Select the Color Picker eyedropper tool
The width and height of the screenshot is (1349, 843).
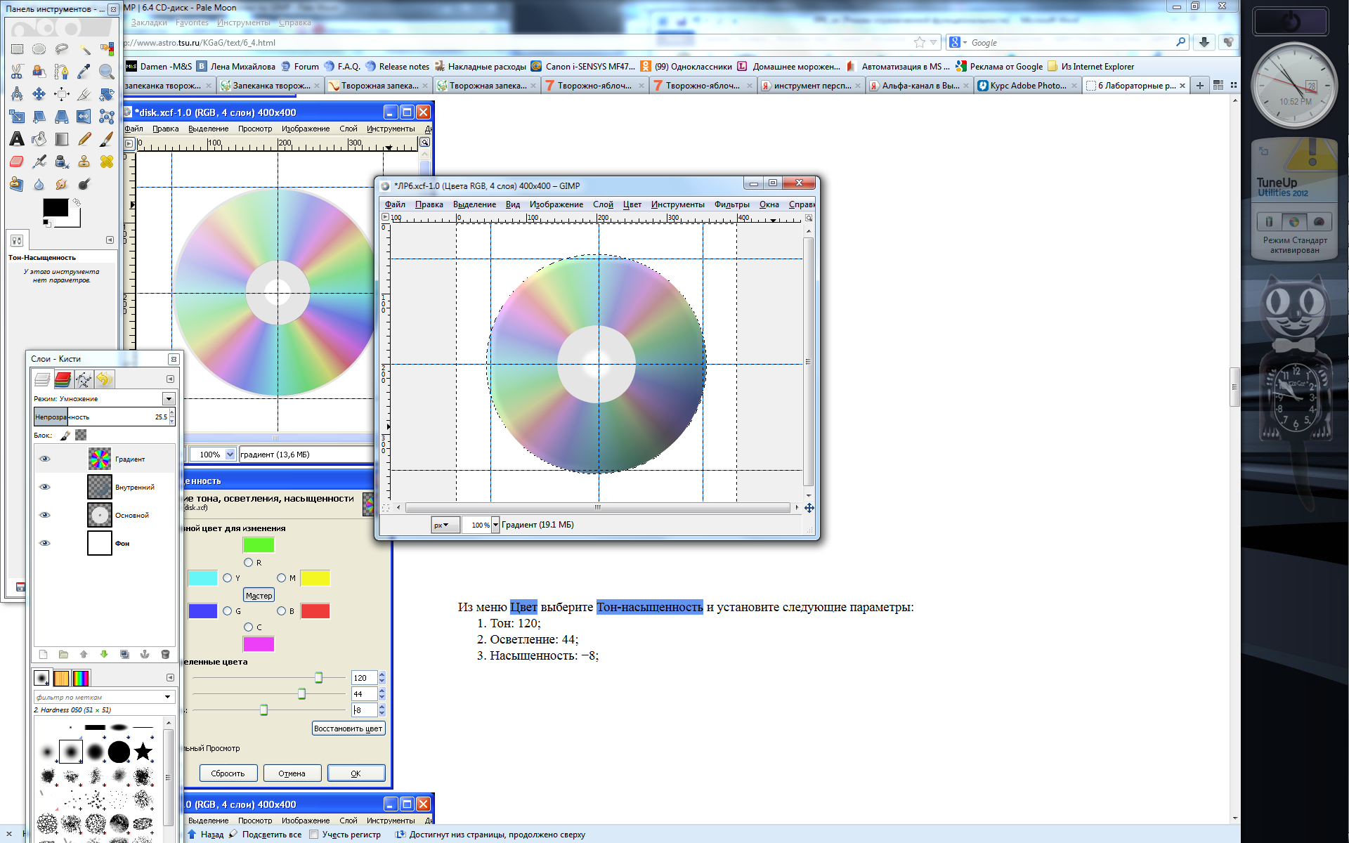pos(84,72)
